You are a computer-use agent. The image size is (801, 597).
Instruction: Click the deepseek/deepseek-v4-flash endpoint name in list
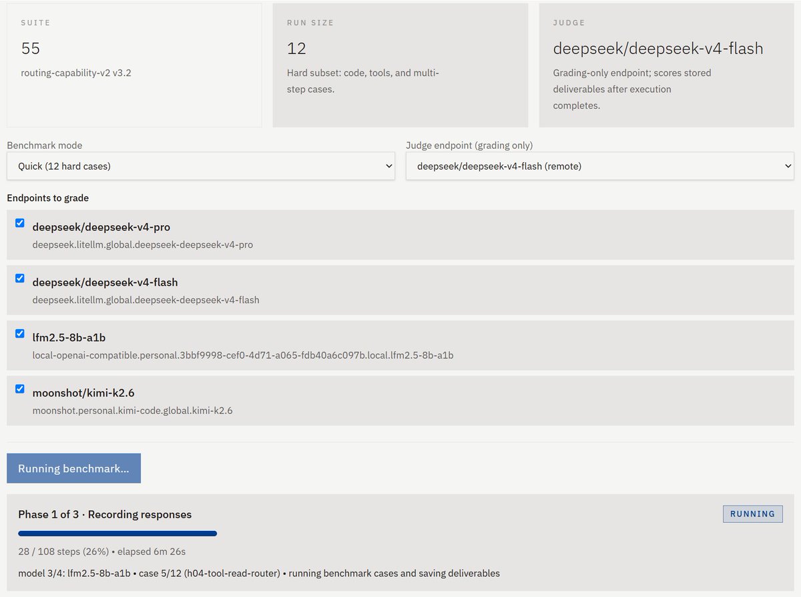pos(105,282)
